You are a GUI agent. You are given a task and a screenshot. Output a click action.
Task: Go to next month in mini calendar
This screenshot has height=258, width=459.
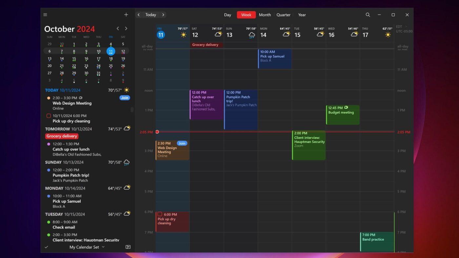[126, 28]
